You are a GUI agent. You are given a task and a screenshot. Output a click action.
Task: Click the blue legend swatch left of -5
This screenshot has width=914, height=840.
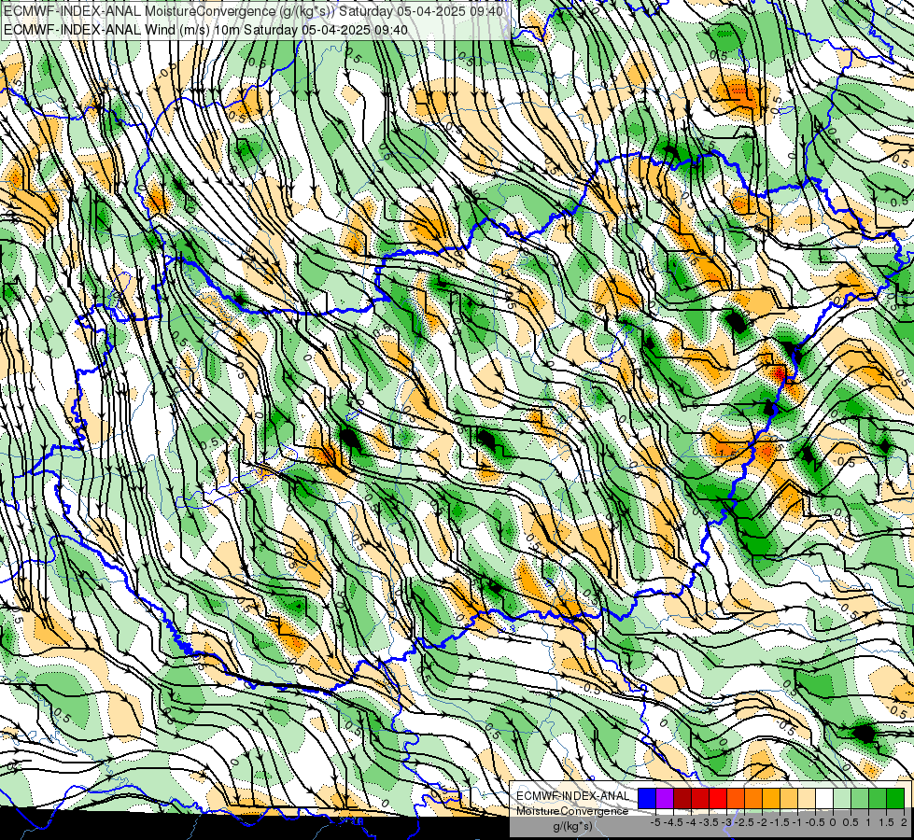(x=647, y=798)
